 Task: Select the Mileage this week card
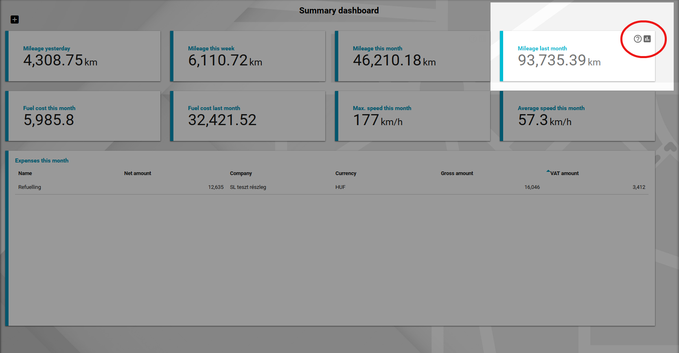tap(249, 56)
